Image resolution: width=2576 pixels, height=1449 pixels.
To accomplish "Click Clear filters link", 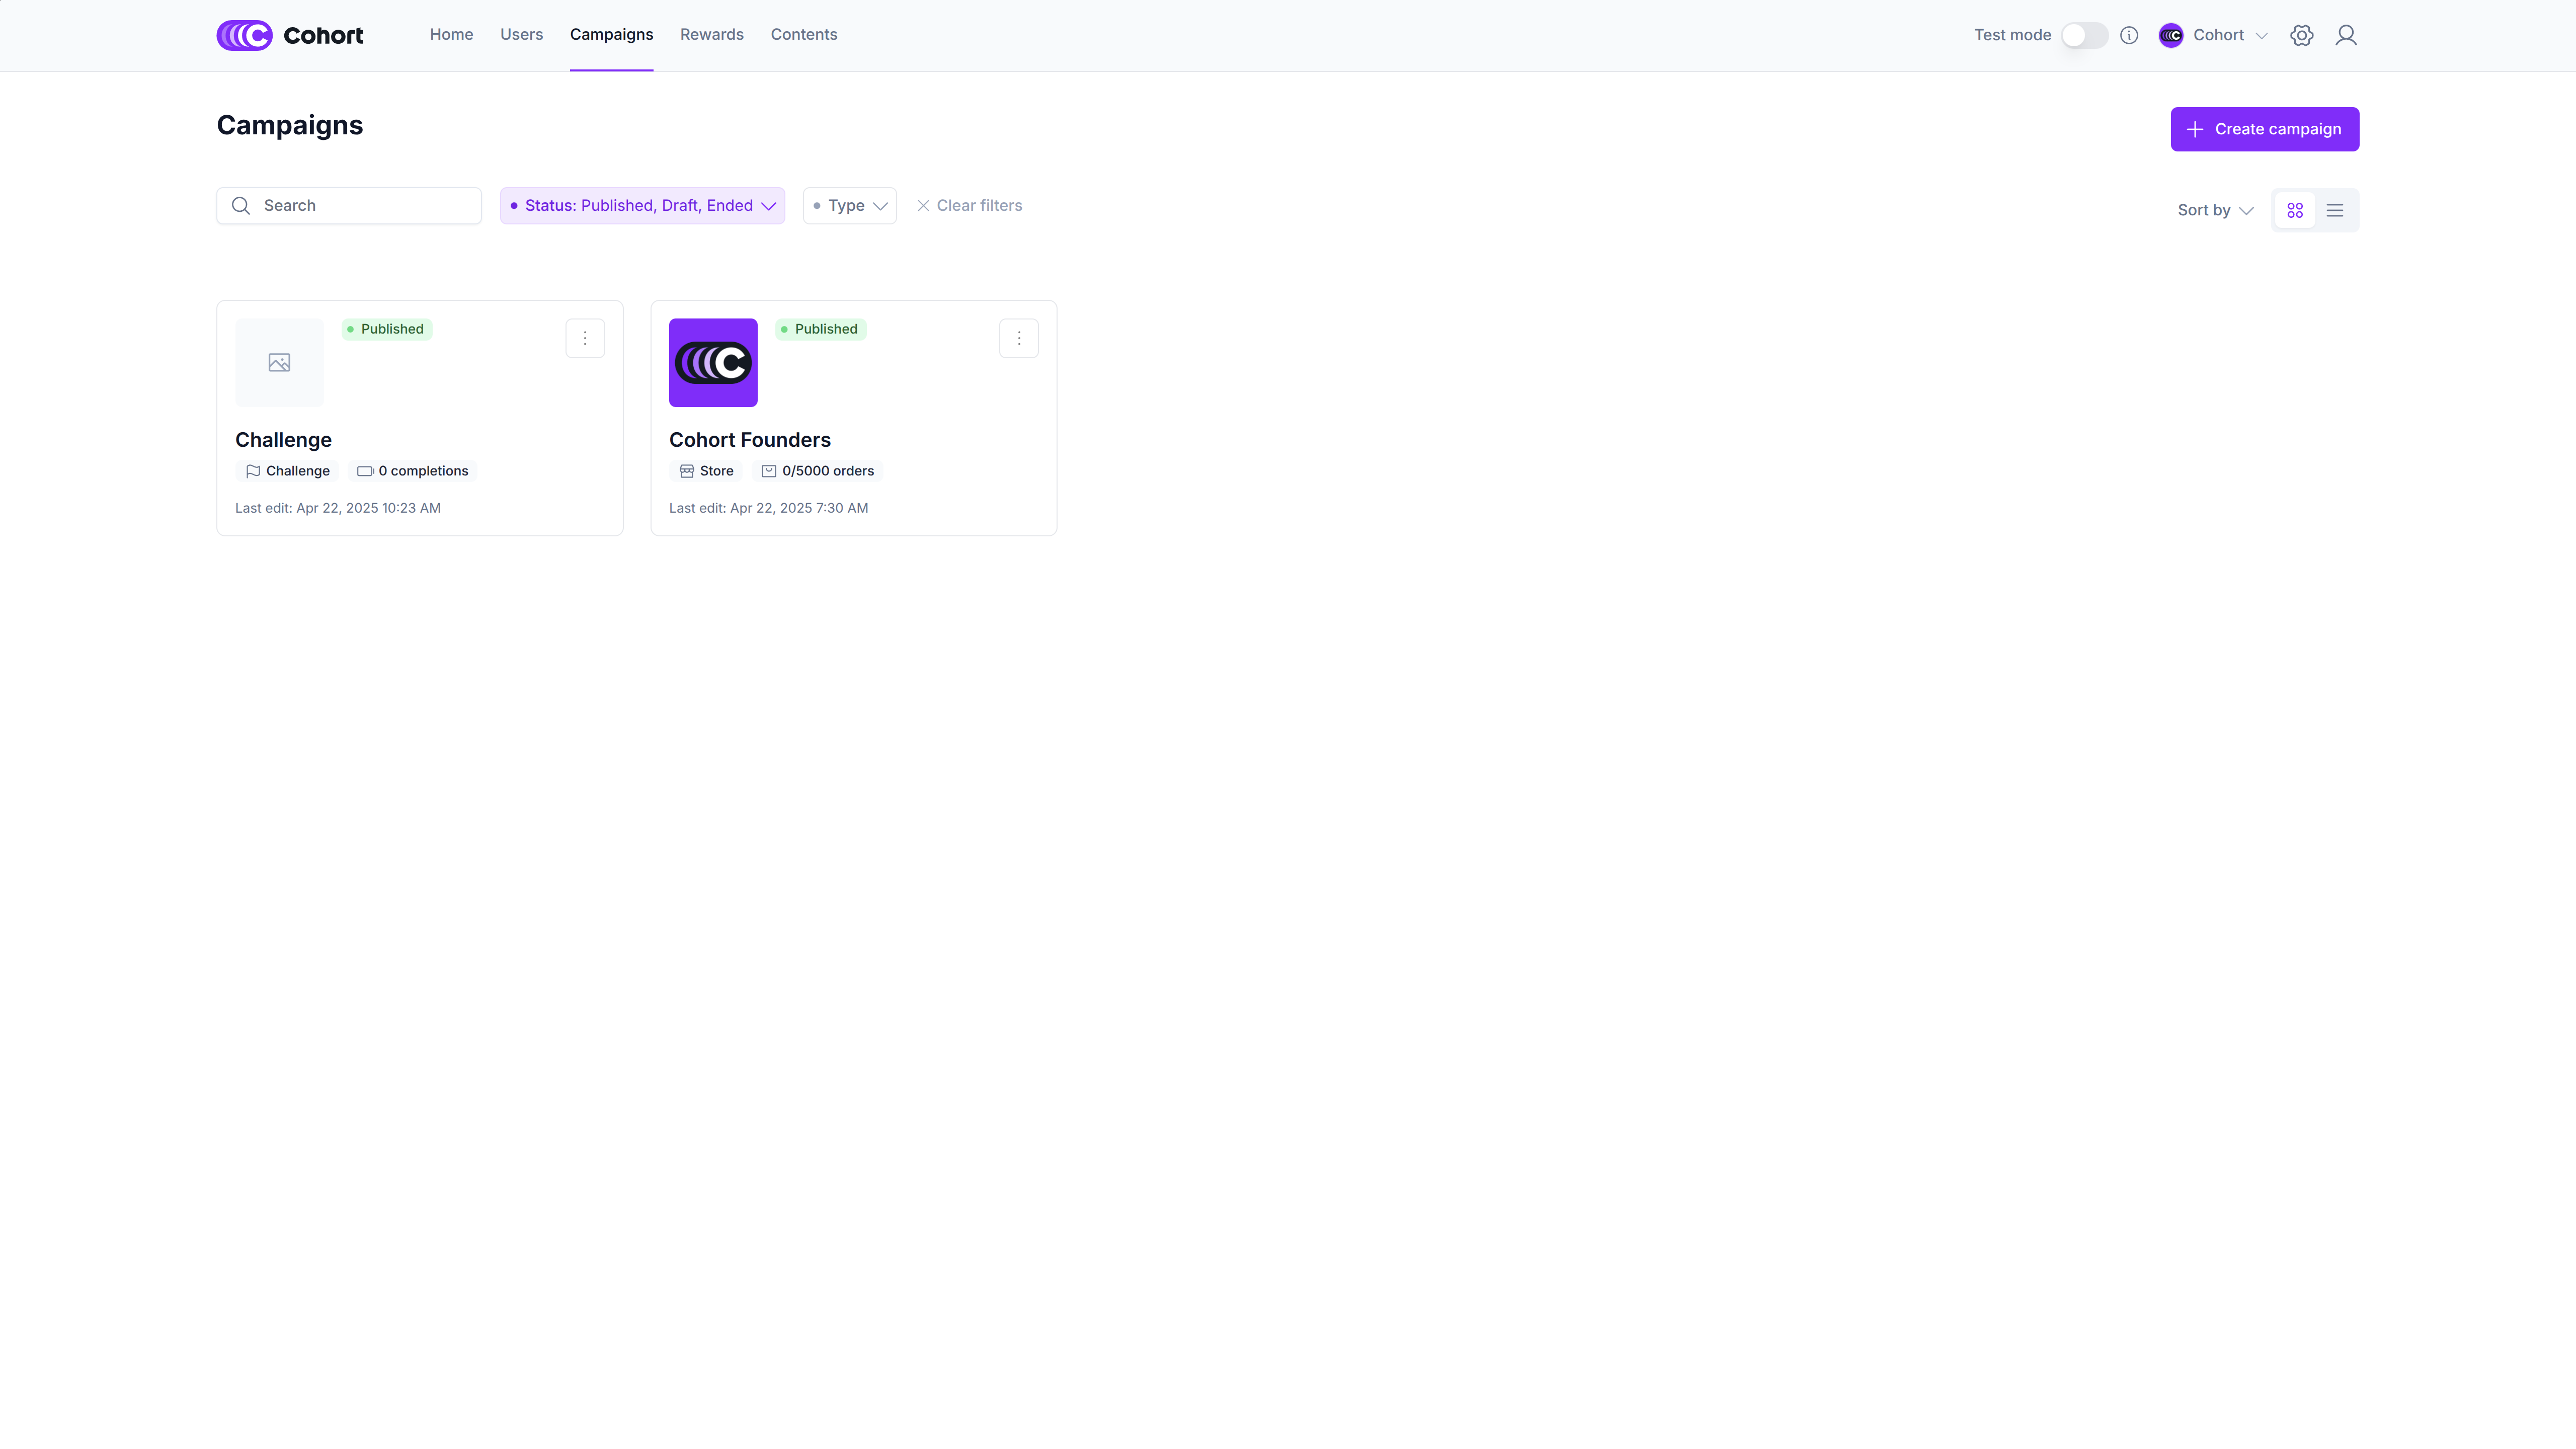I will [x=969, y=205].
